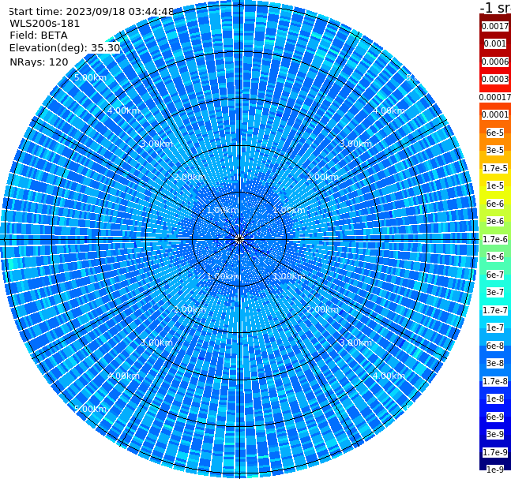Select the 0.0003 colorbar value
Viewport: 511px width, 479px height.
[x=495, y=79]
